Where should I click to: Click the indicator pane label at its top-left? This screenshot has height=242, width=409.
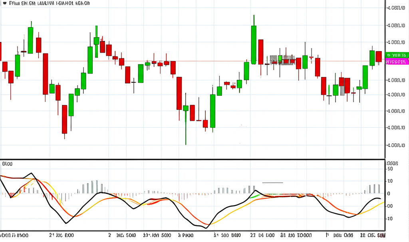coord(8,164)
